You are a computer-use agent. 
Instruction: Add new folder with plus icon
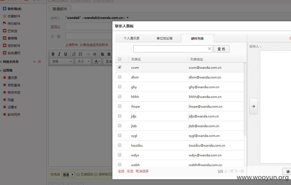point(34,62)
